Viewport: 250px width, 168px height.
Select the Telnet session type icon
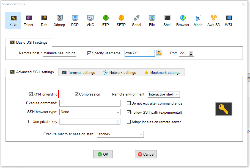tap(28, 21)
